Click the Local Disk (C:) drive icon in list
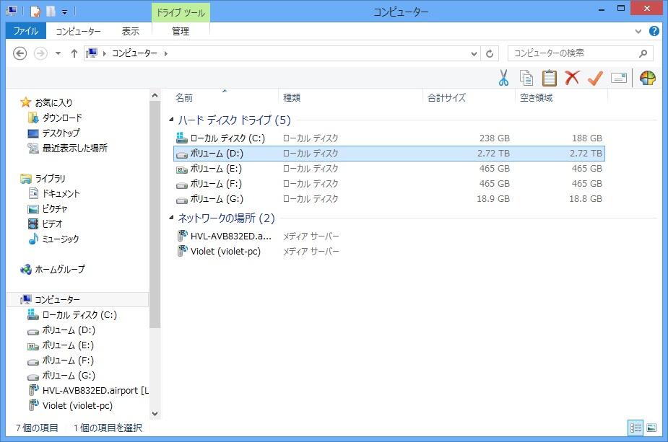Viewport: 668px width, 442px height. (x=182, y=138)
